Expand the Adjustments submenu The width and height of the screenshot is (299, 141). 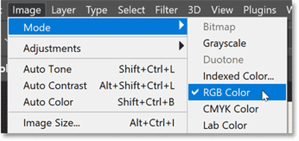point(52,48)
